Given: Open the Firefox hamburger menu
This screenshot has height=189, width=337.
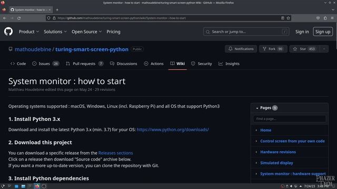Looking at the screenshot, I should (332, 18).
